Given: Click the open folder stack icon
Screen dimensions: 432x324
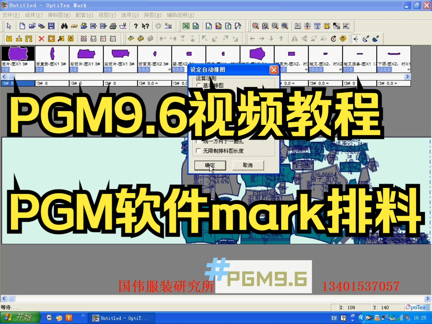Looking at the screenshot, I should click(x=42, y=26).
